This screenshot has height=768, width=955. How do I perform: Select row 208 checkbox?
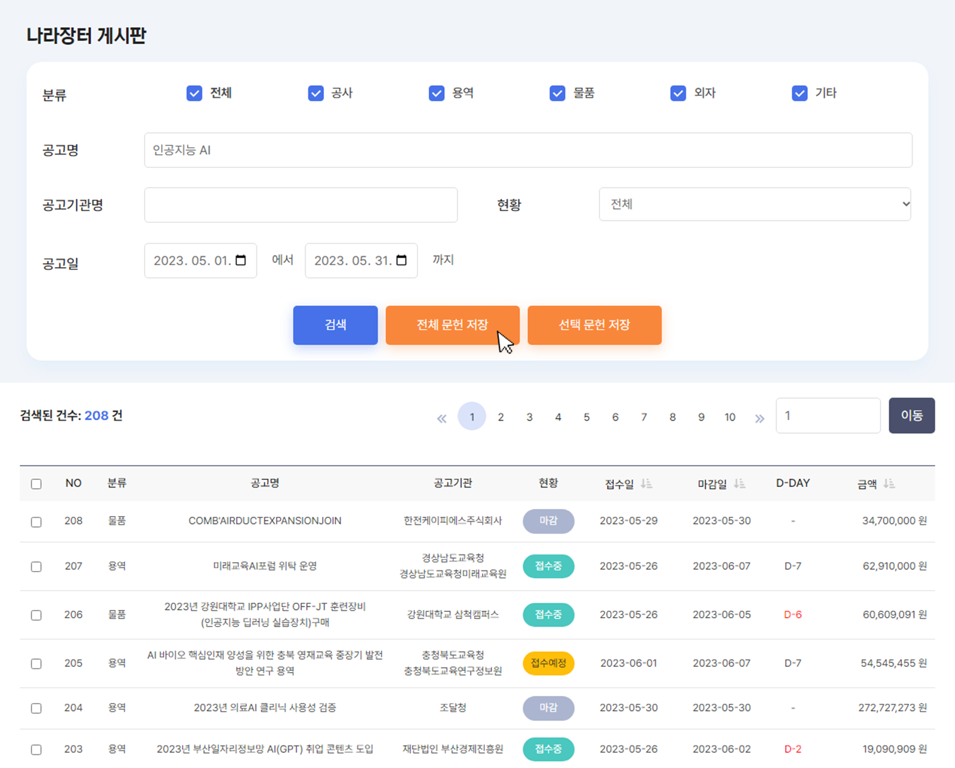tap(37, 522)
